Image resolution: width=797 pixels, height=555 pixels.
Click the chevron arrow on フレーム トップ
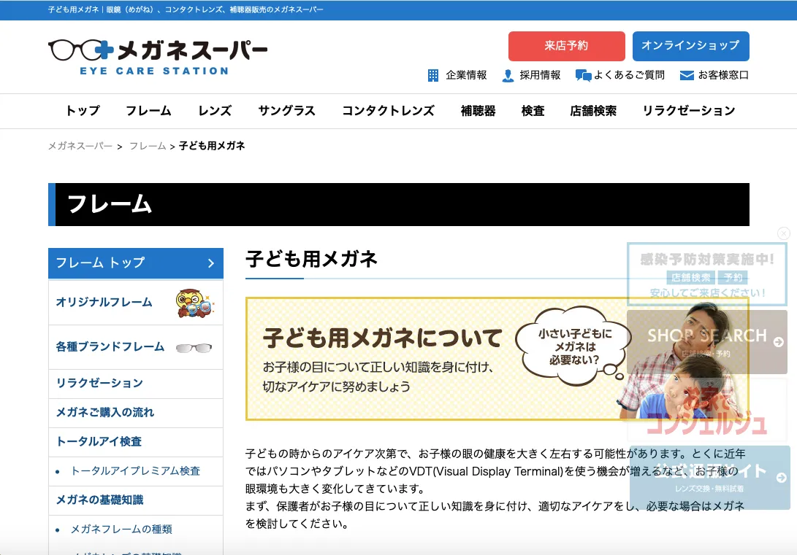pos(211,263)
